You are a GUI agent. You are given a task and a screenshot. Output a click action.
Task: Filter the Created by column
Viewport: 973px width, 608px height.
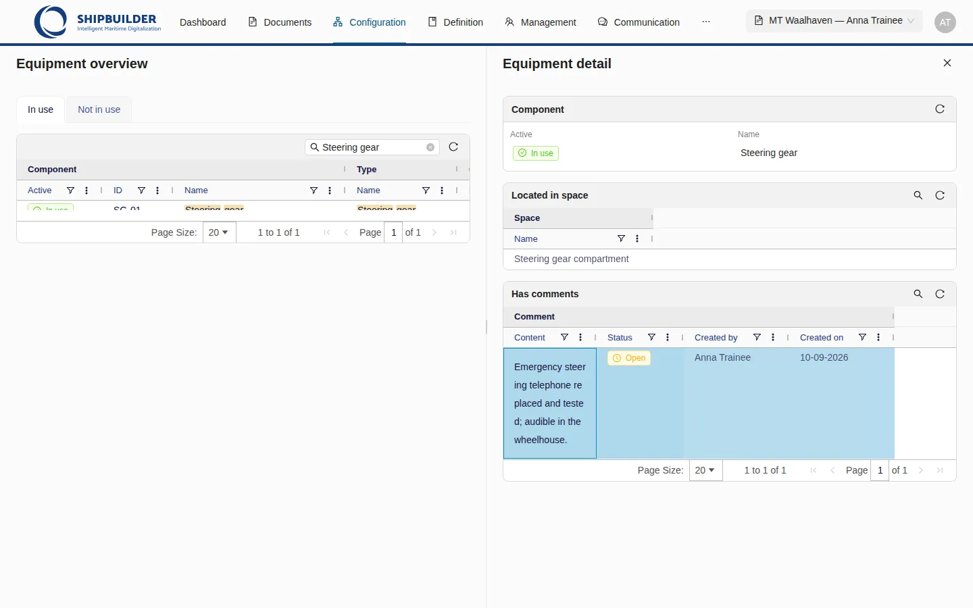click(757, 338)
